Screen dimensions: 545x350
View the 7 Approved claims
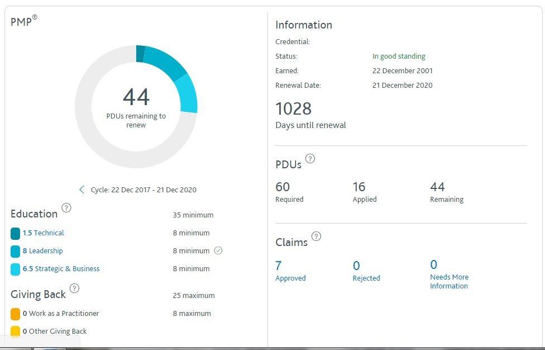(x=290, y=271)
